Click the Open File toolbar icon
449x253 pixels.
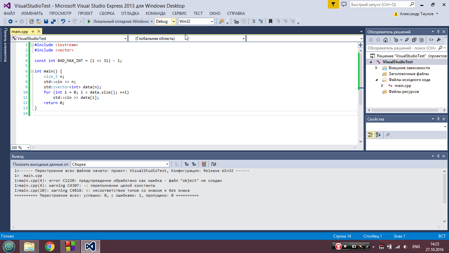point(39,21)
